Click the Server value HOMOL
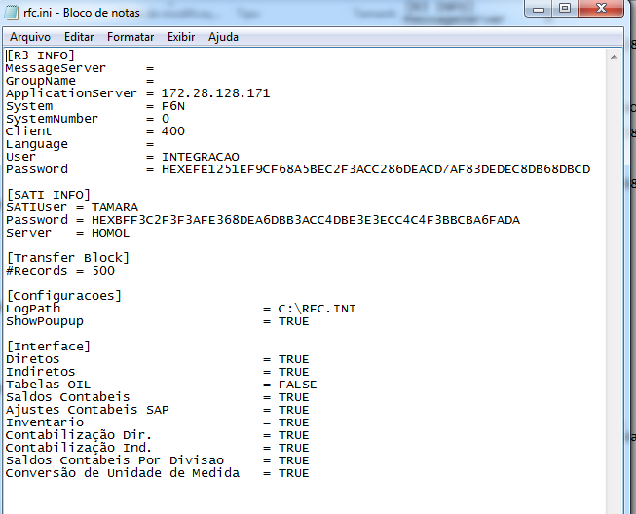 point(110,233)
